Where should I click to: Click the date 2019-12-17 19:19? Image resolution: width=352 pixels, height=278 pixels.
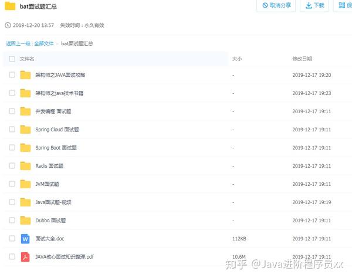click(x=312, y=202)
